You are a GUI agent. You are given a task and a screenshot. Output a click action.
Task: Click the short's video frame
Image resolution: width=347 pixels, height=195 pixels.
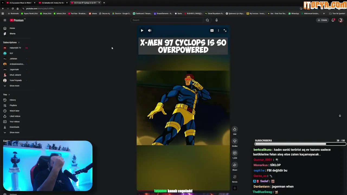[x=183, y=108]
